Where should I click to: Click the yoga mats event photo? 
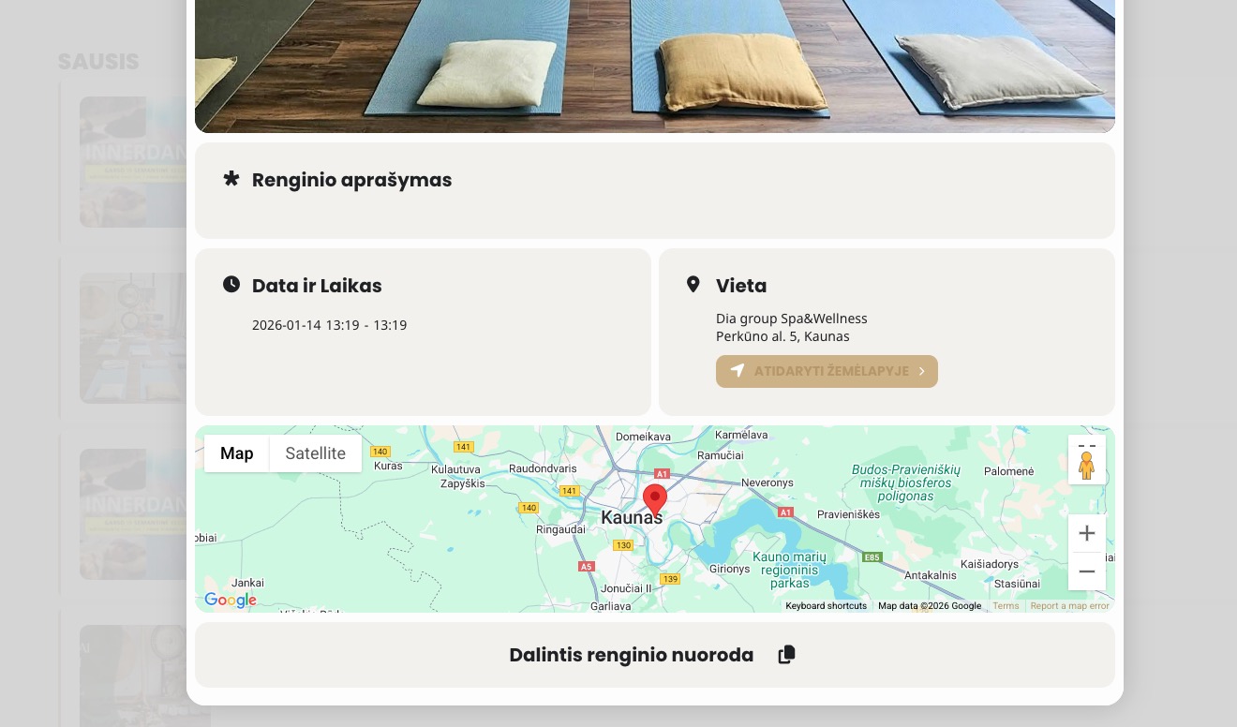coord(655,66)
